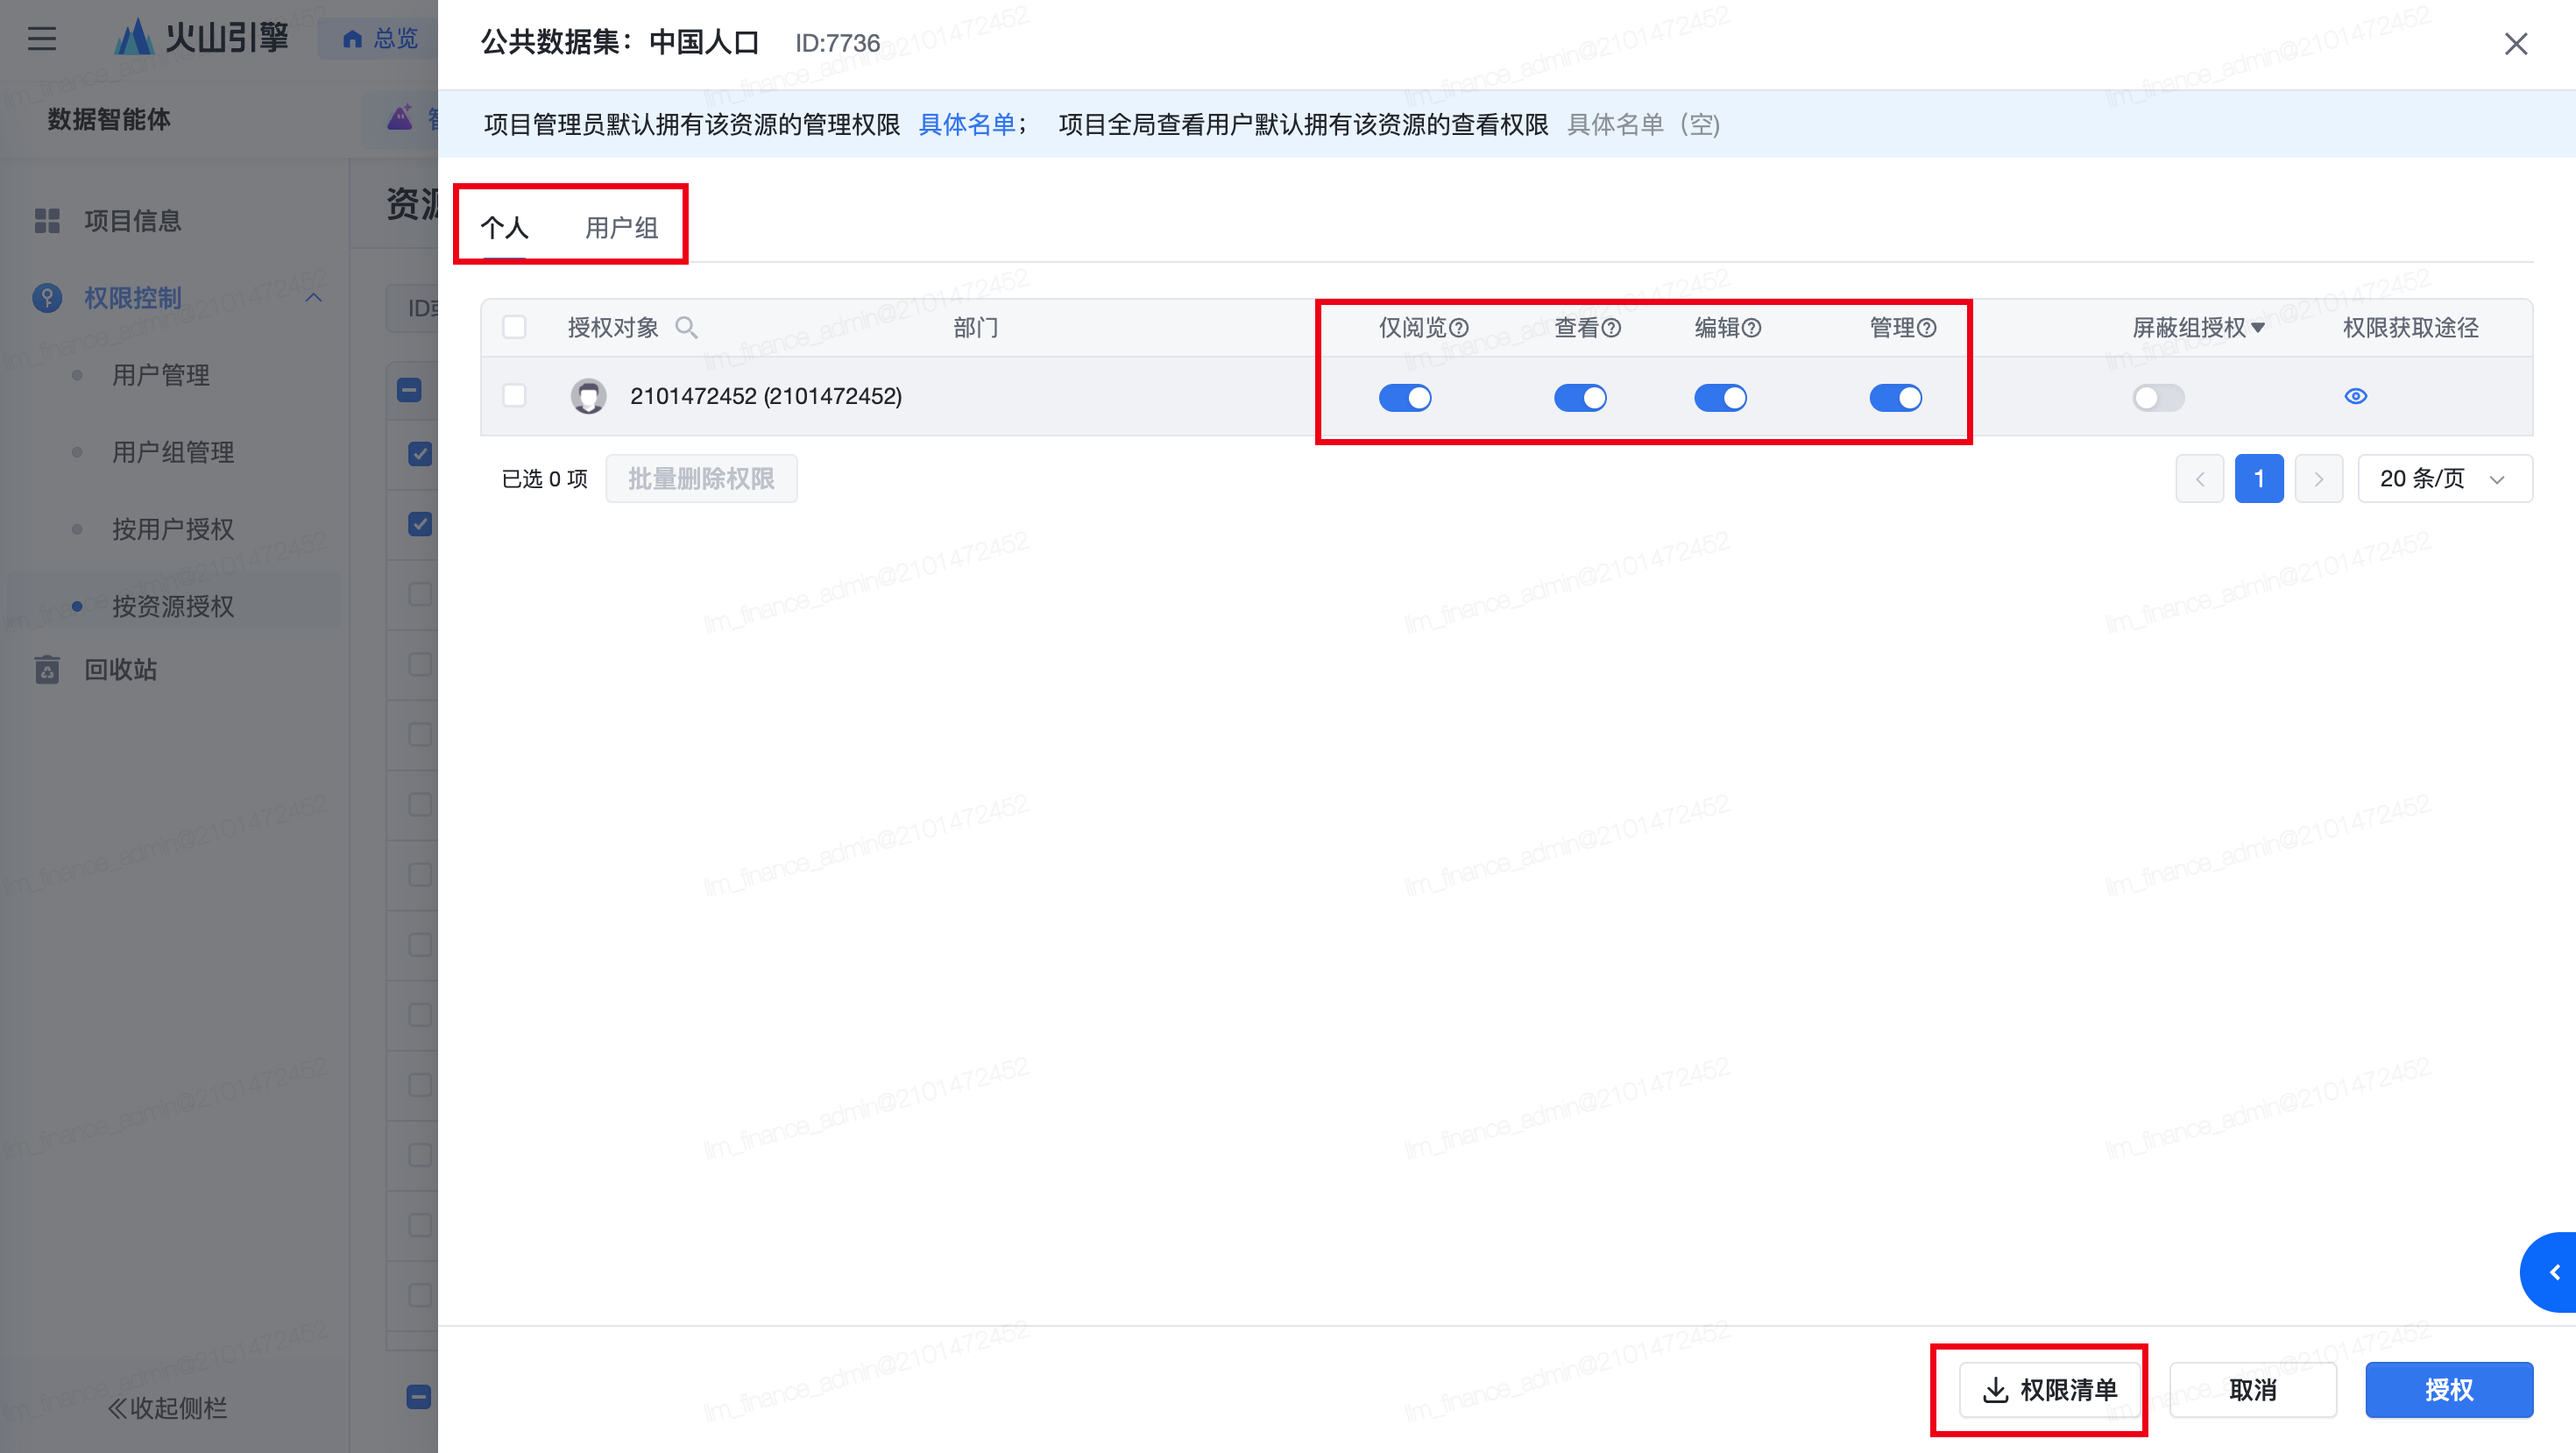
Task: Click 管理 help question icon
Action: [x=1926, y=327]
